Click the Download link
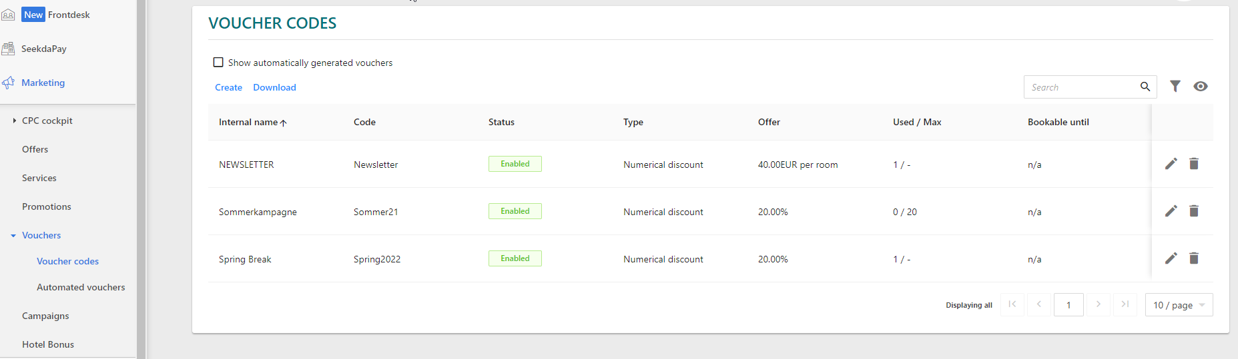 (x=274, y=88)
